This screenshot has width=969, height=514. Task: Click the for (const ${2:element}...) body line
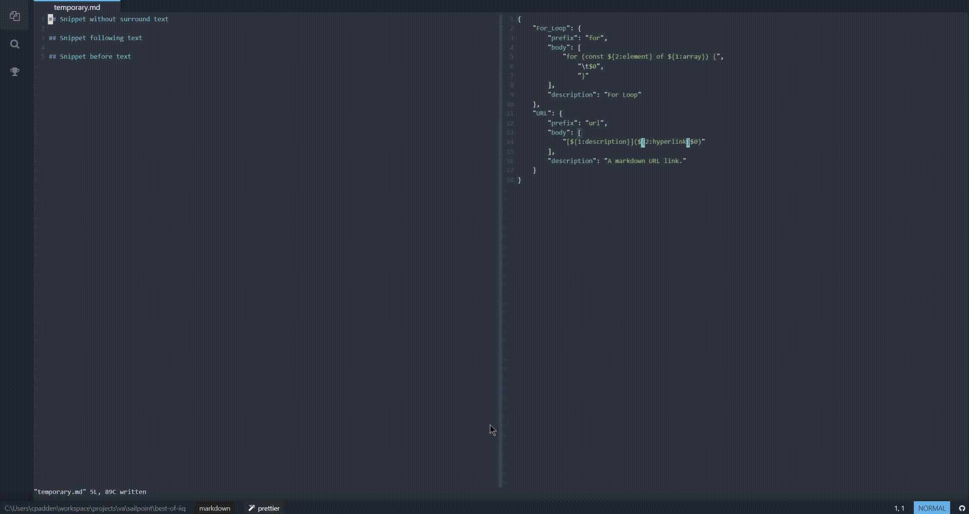(643, 56)
